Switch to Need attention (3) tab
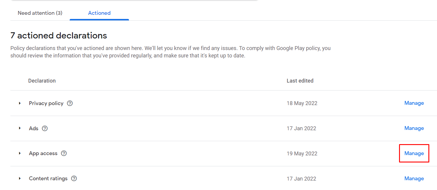Viewport: 437px width, 190px height. pyautogui.click(x=40, y=13)
